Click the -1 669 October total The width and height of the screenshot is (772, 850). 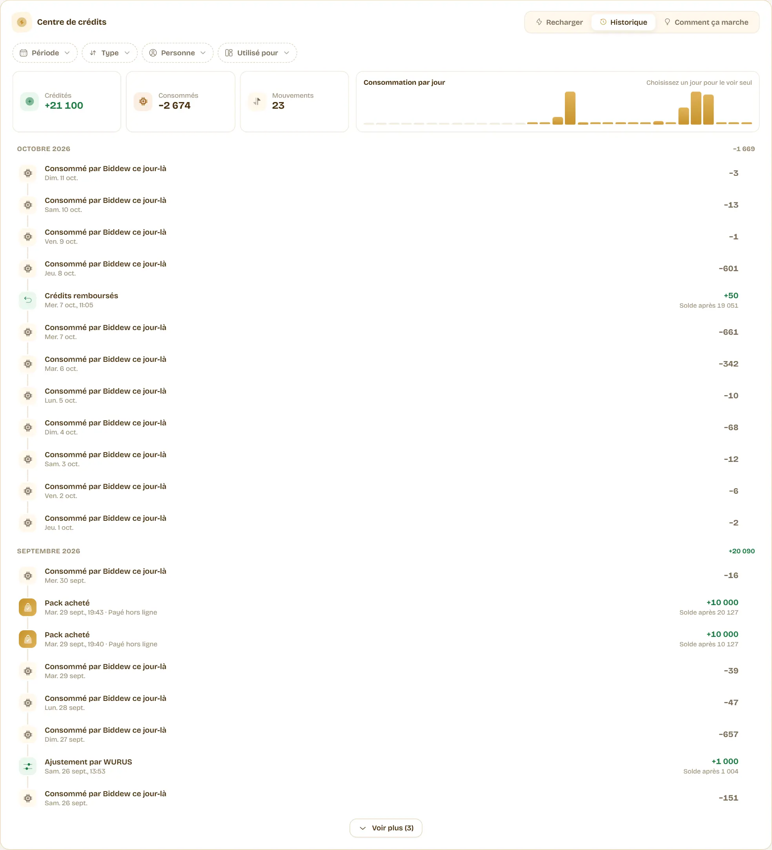(x=744, y=149)
